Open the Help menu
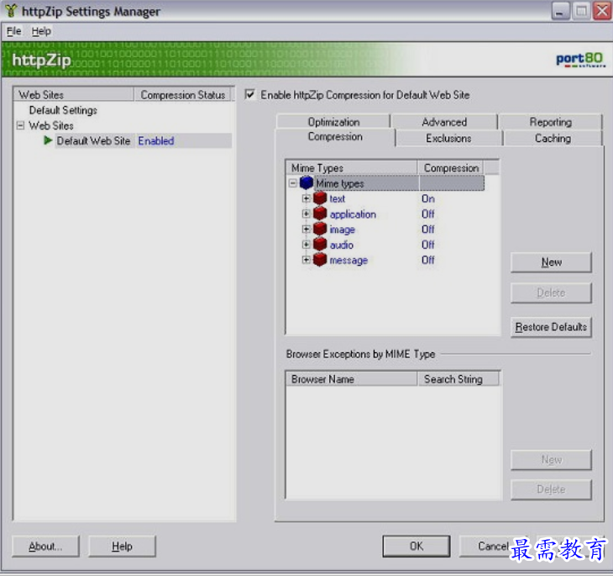This screenshot has width=613, height=576. point(41,31)
